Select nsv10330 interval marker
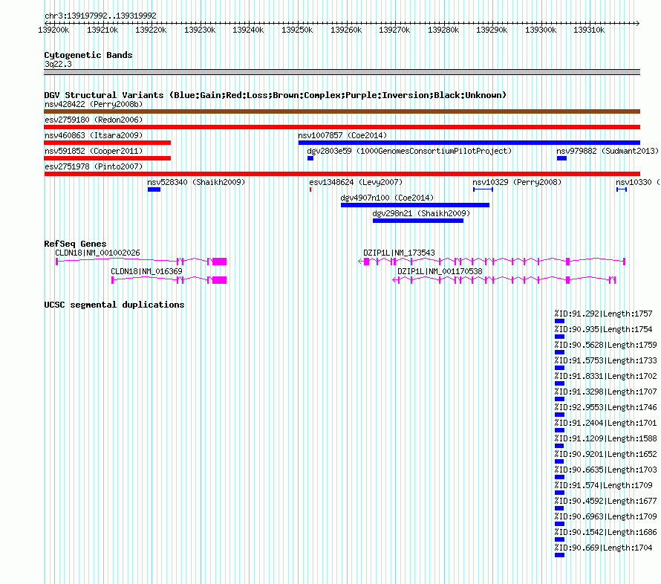Viewport: 661px width, 584px height. coord(622,189)
